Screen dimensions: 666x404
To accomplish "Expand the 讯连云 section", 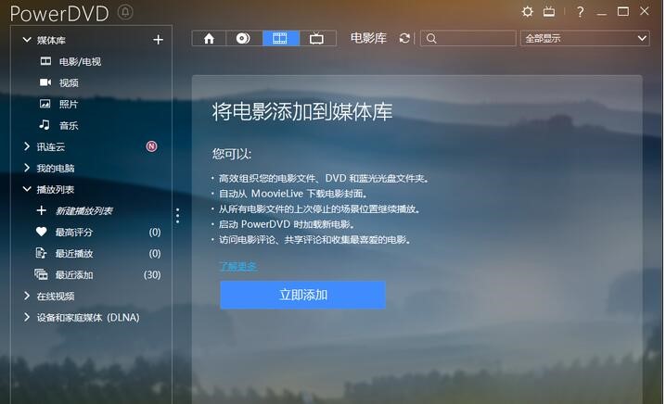I will tap(27, 146).
